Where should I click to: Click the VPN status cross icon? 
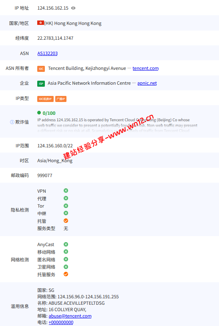coord(66,191)
